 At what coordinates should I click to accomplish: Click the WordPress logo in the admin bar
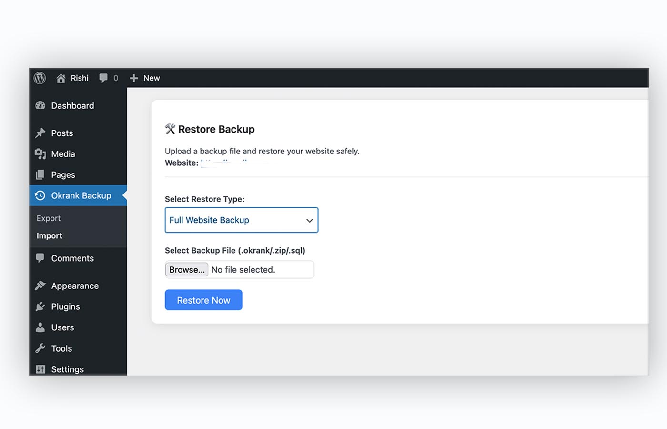tap(40, 78)
